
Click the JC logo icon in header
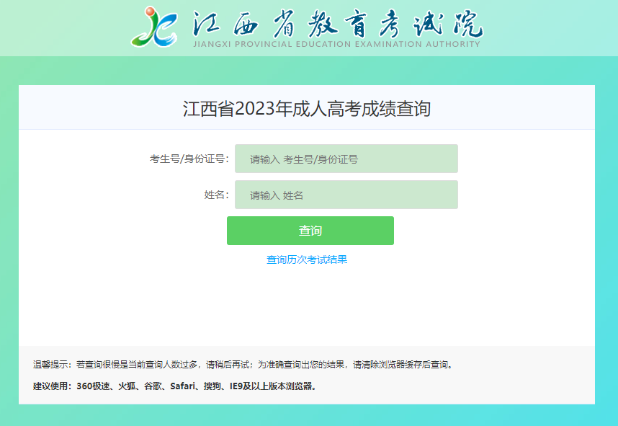(154, 27)
